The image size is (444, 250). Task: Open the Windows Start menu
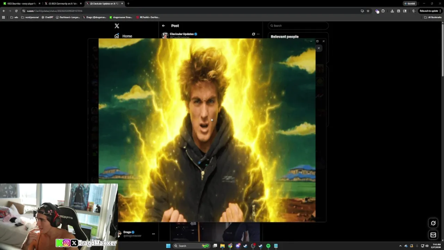pyautogui.click(x=168, y=246)
